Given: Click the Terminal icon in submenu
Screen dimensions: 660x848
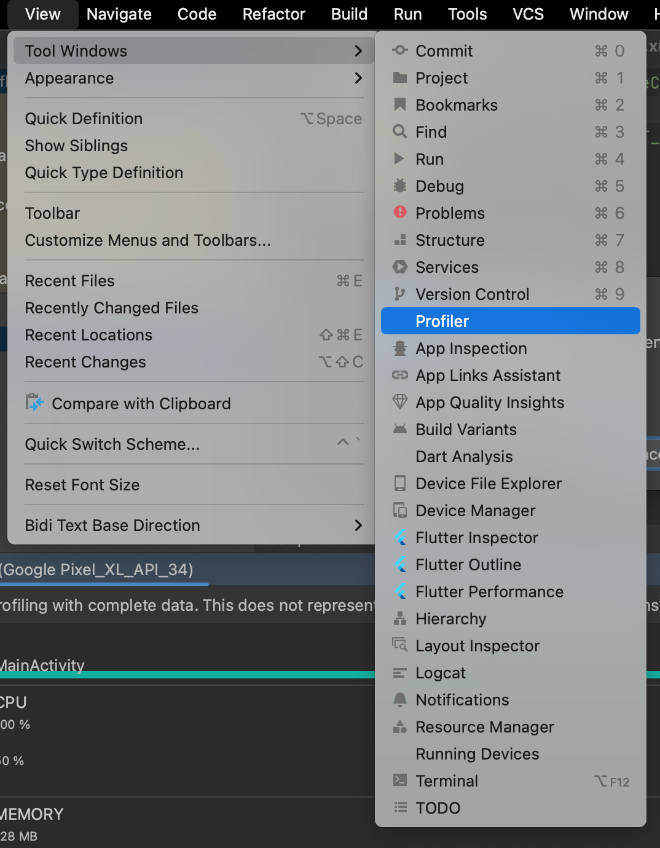Looking at the screenshot, I should 400,780.
